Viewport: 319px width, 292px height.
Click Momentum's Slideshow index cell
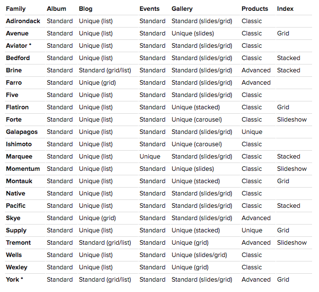292,169
